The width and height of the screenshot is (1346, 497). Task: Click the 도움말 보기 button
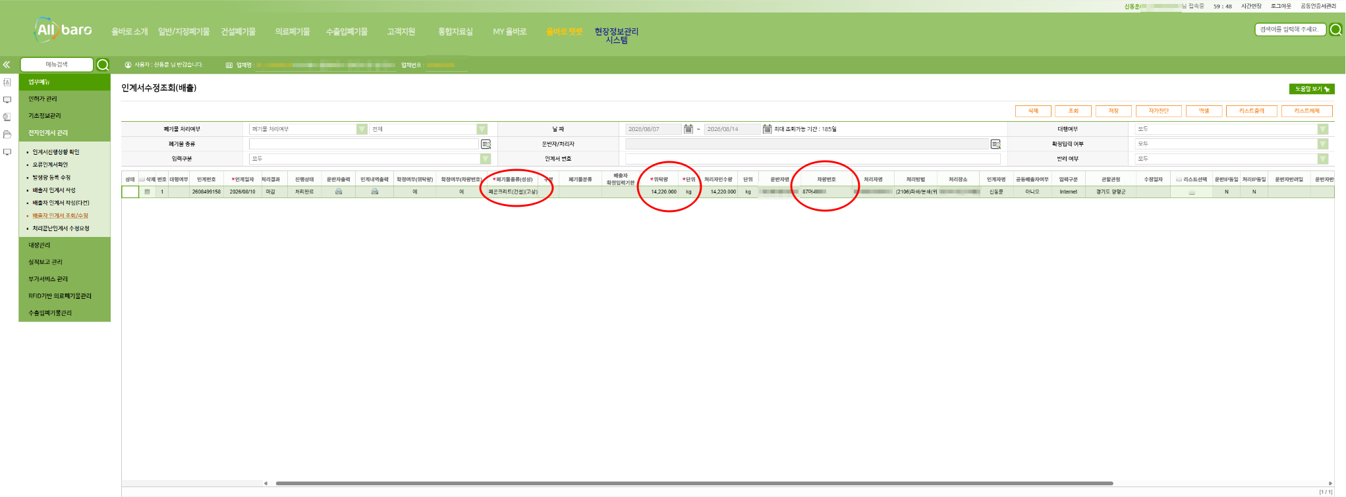click(1312, 89)
